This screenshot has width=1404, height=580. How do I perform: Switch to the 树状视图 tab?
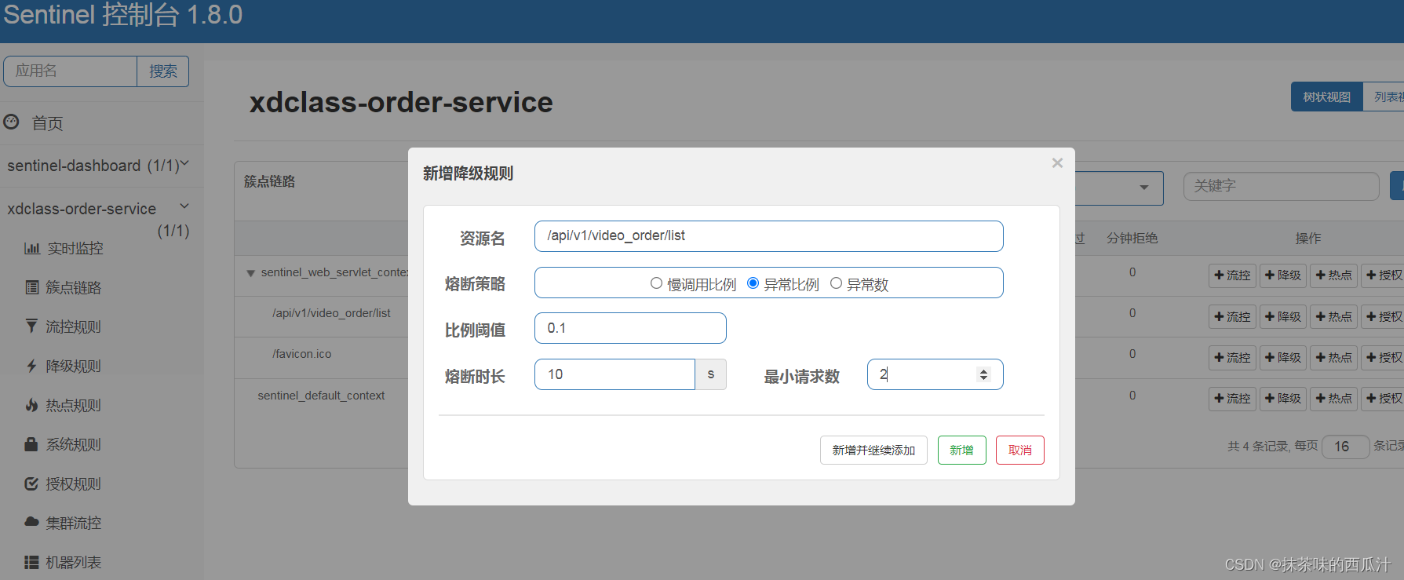pyautogui.click(x=1327, y=97)
